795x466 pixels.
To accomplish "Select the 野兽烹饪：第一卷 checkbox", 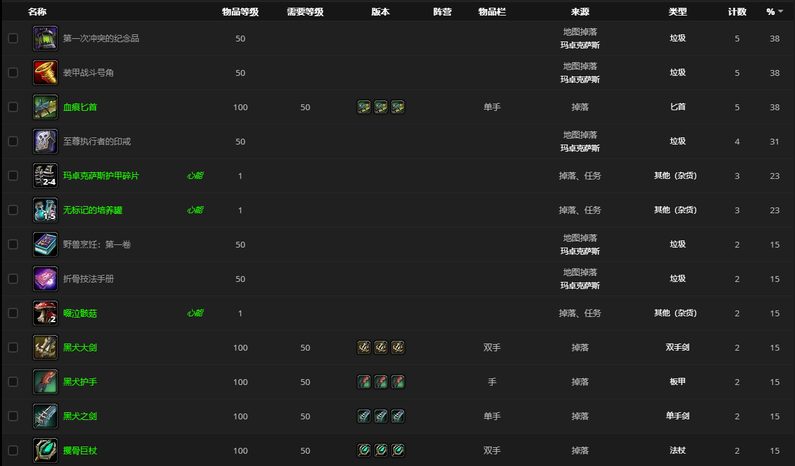I will [13, 244].
